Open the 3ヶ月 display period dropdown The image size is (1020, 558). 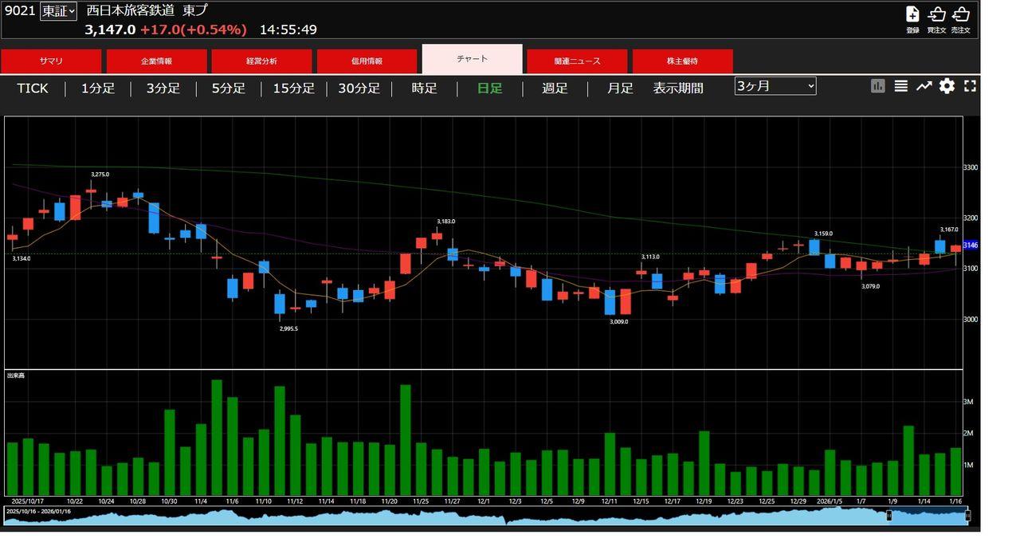coord(775,86)
